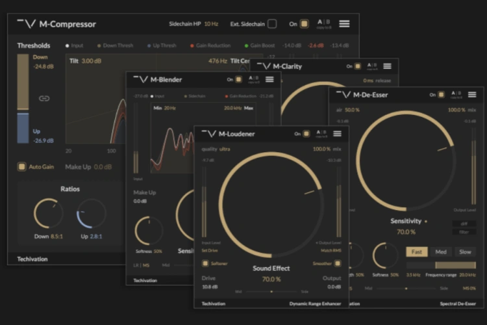Click the 20.0 kHz Max value in M-Blender
This screenshot has width=487, height=325.
[232, 109]
